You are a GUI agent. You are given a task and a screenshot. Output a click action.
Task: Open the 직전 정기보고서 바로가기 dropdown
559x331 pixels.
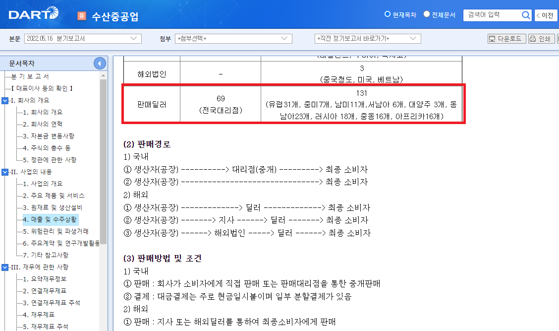pos(368,39)
